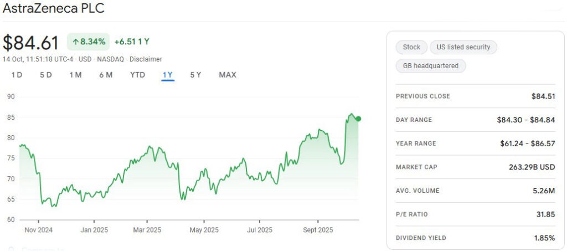The height and width of the screenshot is (251, 567).
Task: Click the 90 y-axis label
Action: click(x=11, y=96)
